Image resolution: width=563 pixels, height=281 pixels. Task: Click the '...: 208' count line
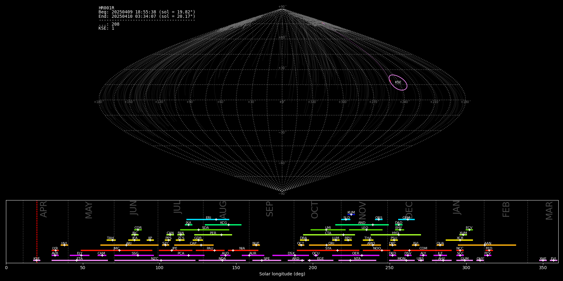pyautogui.click(x=109, y=24)
